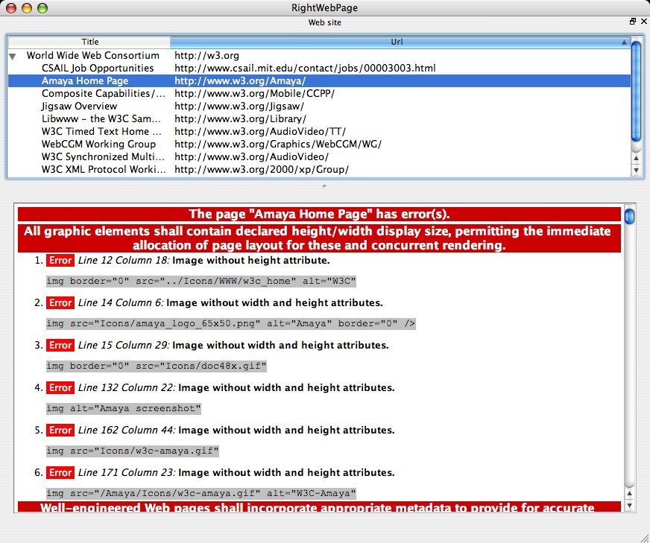
Task: Select the Composite Capabilities row
Action: pyautogui.click(x=319, y=94)
